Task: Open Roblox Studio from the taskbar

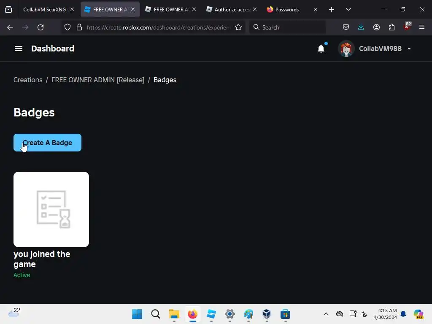Action: point(211,314)
